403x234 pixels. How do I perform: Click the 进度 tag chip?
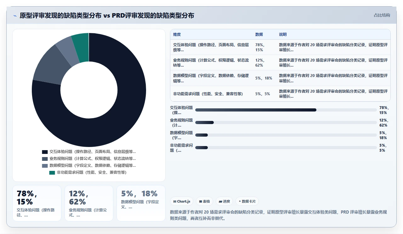pyautogui.click(x=224, y=201)
